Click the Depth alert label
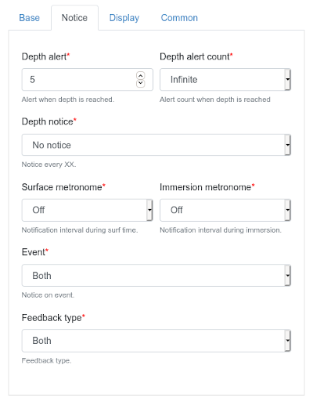The height and width of the screenshot is (401, 313). tap(45, 56)
